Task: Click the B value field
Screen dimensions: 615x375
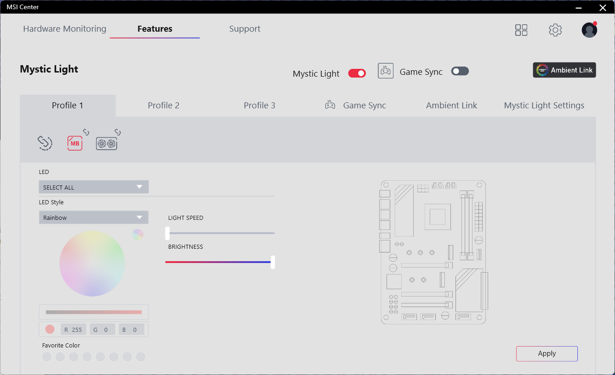Action: coord(131,330)
